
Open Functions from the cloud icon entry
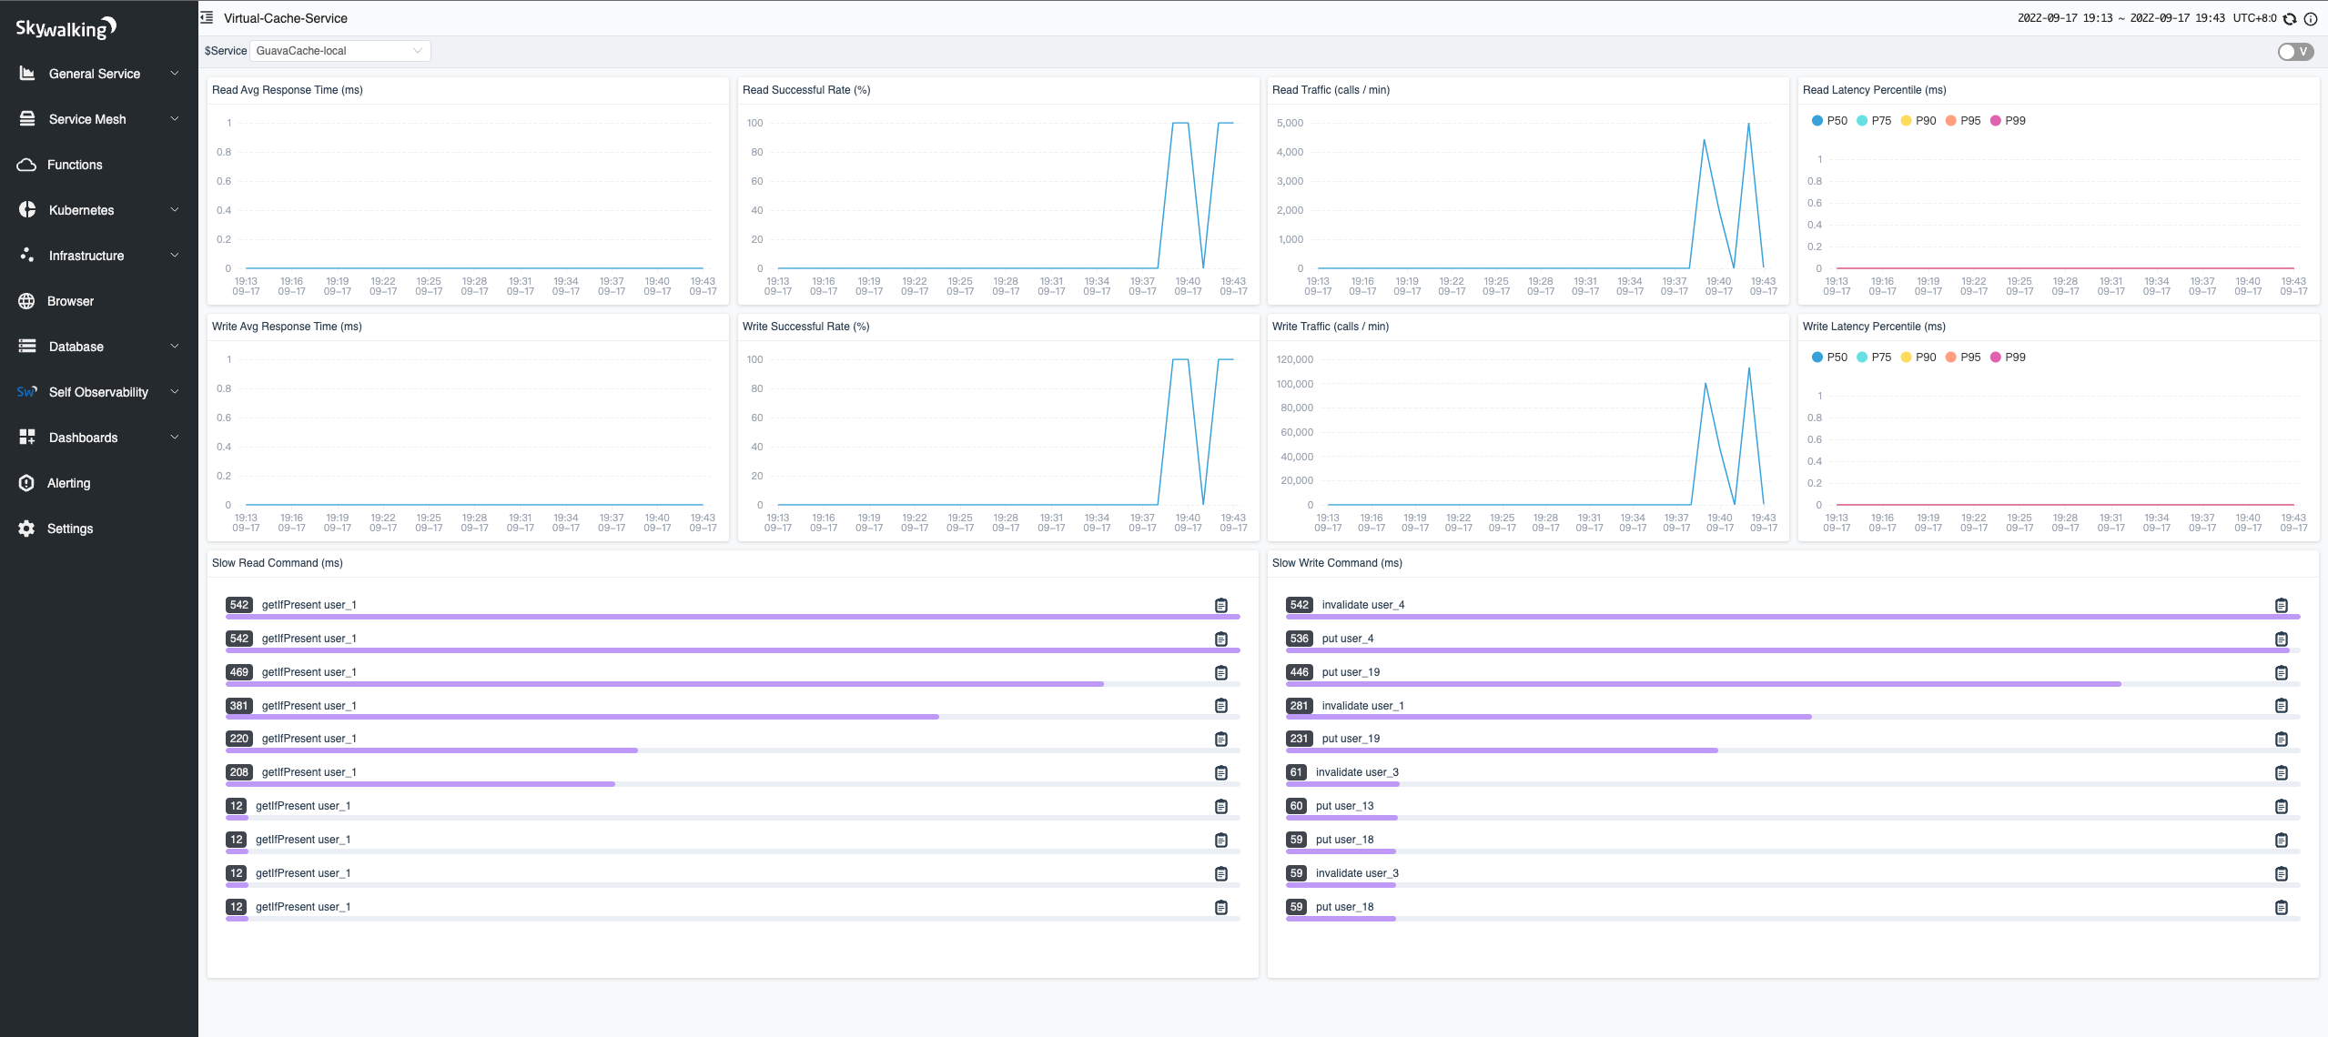[x=75, y=165]
